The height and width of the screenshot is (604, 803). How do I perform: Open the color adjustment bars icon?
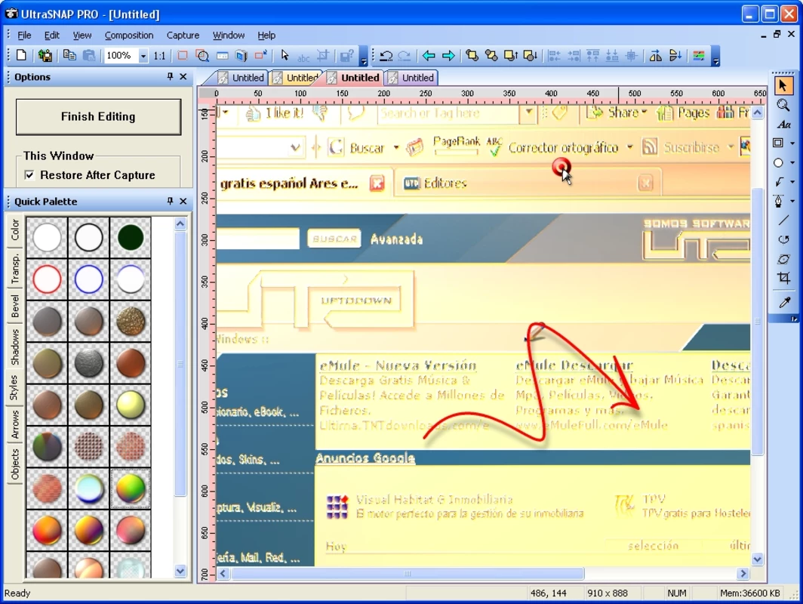(699, 55)
